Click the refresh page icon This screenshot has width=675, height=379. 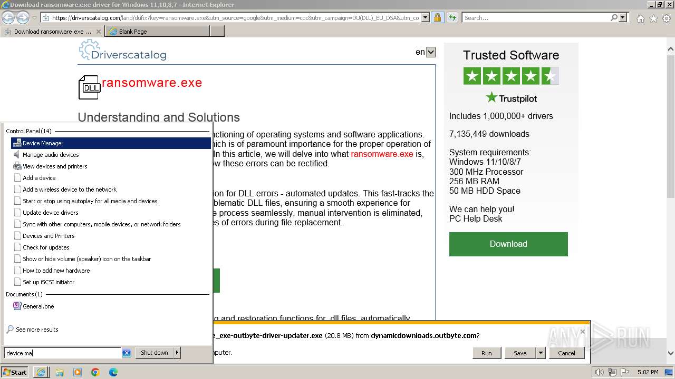coord(452,17)
